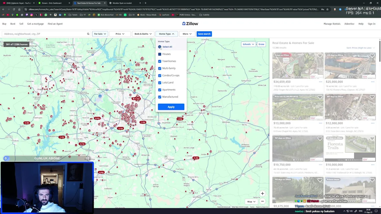
Task: Open Find an Agent link
Action: point(55,24)
